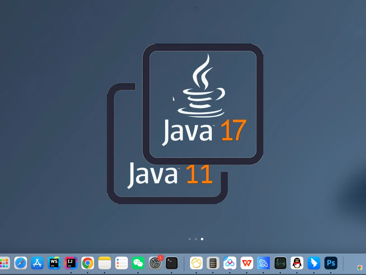Switch to QQ penguin app
The height and width of the screenshot is (275, 366).
point(297,263)
